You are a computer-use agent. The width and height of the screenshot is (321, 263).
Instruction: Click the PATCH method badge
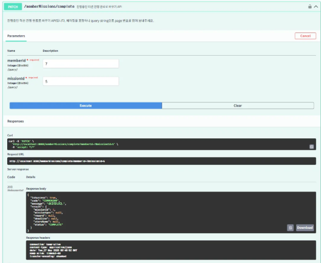pos(13,7)
